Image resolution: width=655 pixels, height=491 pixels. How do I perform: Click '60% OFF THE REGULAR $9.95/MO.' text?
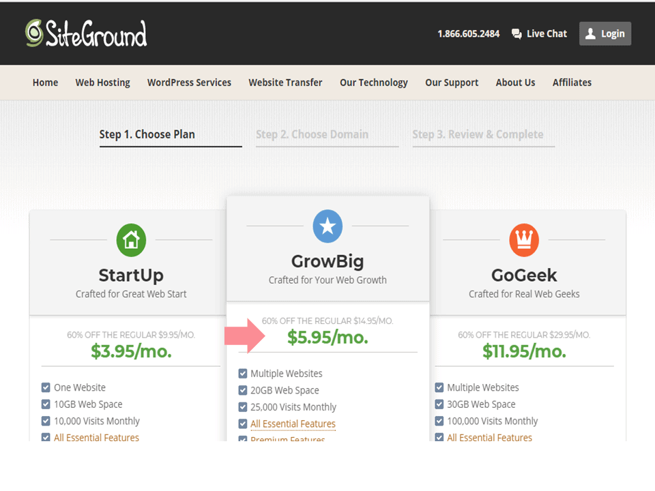pyautogui.click(x=131, y=335)
